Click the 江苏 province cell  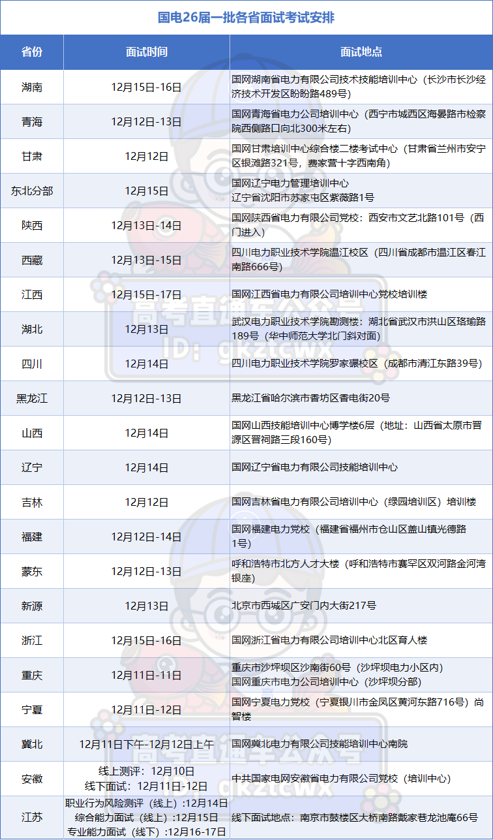click(32, 817)
